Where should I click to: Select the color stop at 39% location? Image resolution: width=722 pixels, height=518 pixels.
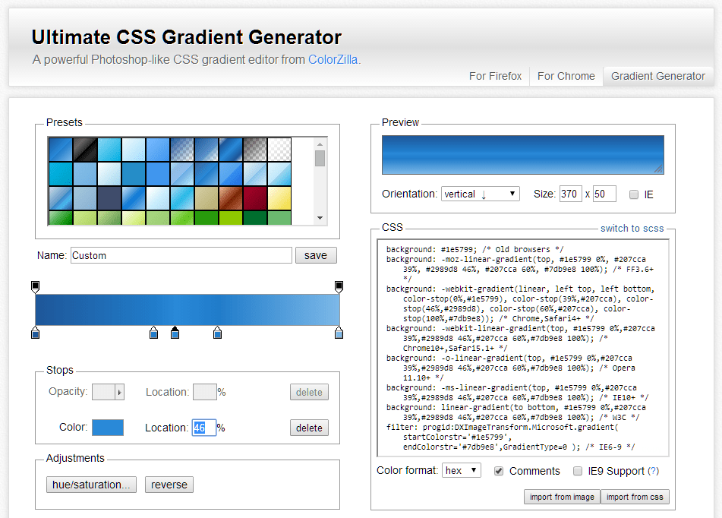[154, 333]
